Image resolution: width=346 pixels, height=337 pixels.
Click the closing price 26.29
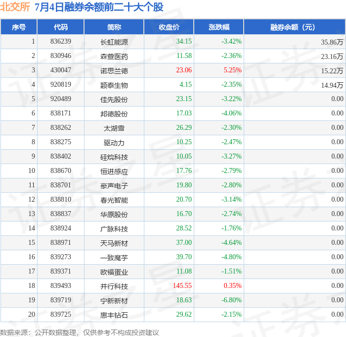(x=184, y=128)
